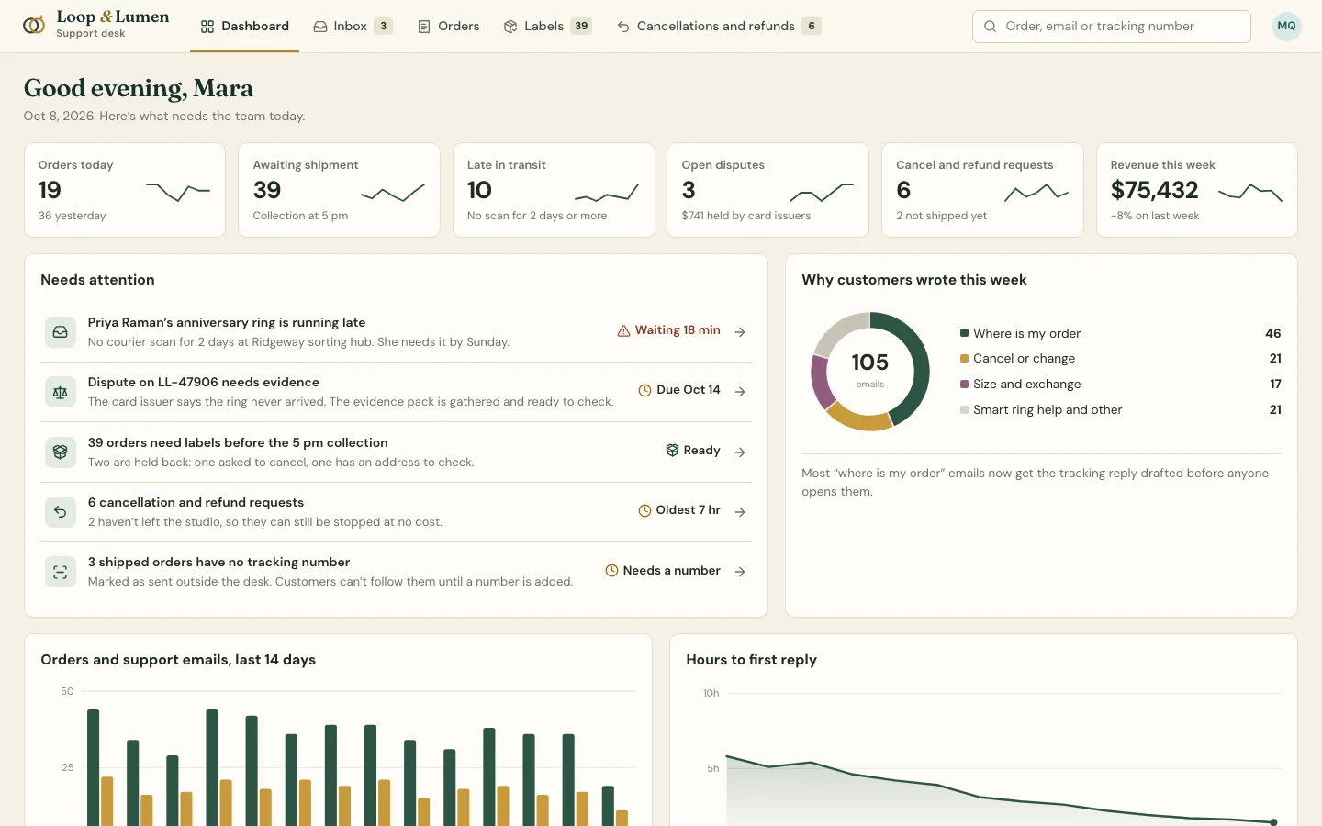
Task: Open the Cancel and refund requests card
Action: click(x=982, y=190)
